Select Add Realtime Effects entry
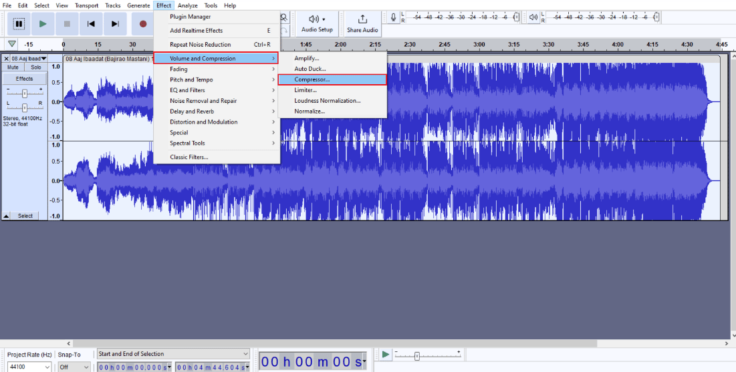This screenshot has height=372, width=736. (x=217, y=31)
